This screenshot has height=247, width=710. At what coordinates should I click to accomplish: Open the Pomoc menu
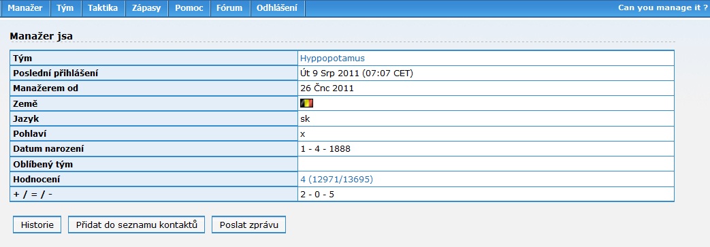(x=189, y=7)
